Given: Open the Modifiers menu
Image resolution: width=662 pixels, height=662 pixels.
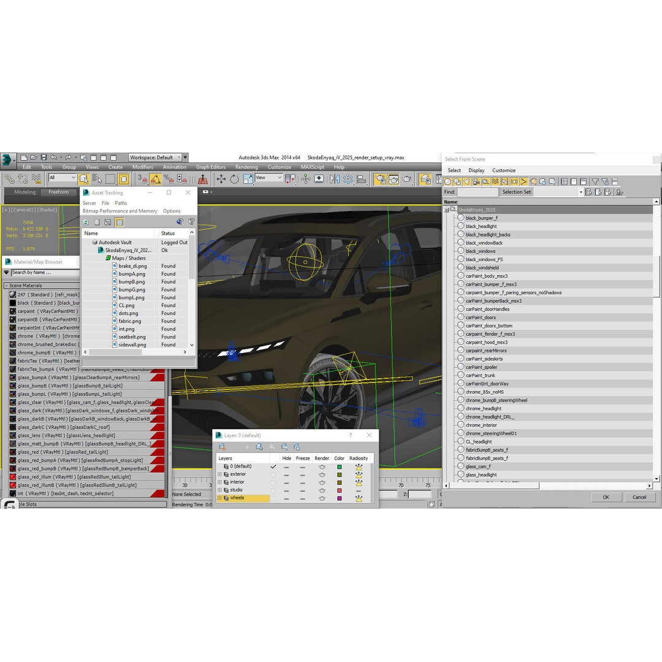Looking at the screenshot, I should point(143,167).
